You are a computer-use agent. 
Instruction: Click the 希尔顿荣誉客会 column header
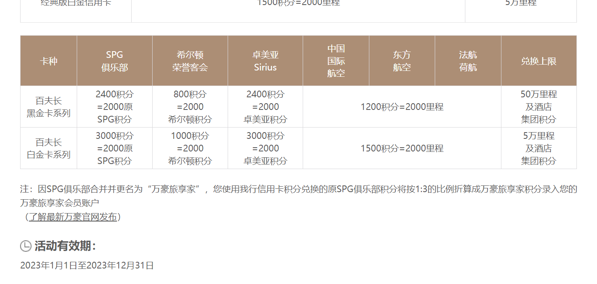point(190,61)
